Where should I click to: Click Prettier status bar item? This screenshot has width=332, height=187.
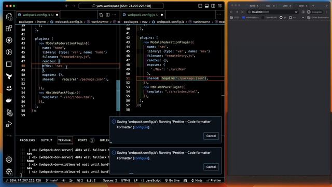214,180
